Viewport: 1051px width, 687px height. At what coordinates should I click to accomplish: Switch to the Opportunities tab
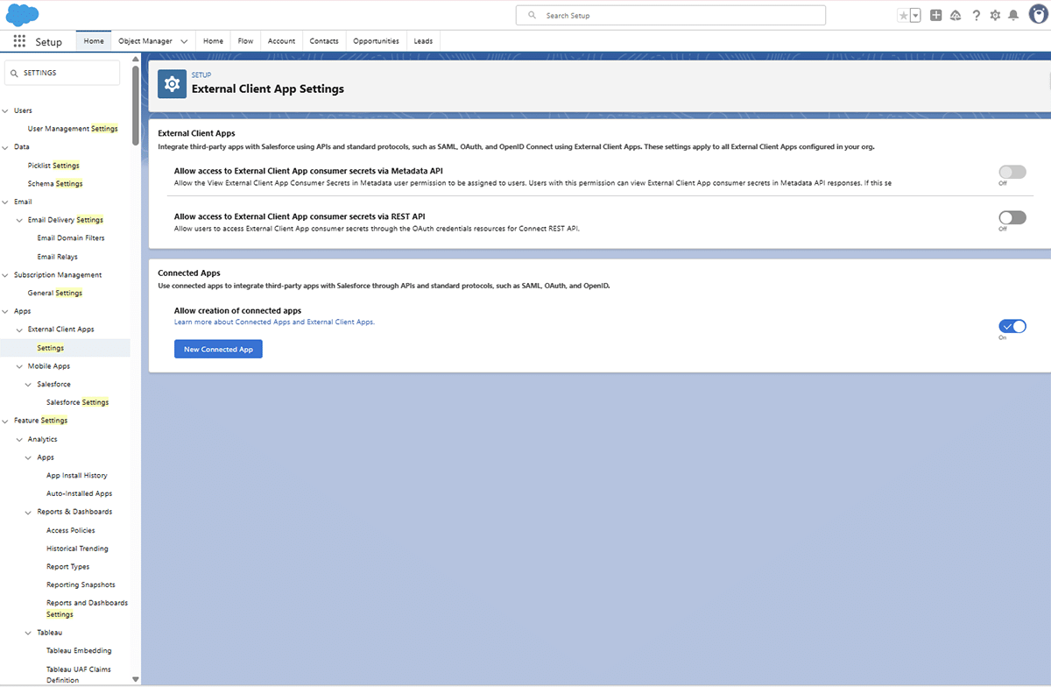point(376,41)
